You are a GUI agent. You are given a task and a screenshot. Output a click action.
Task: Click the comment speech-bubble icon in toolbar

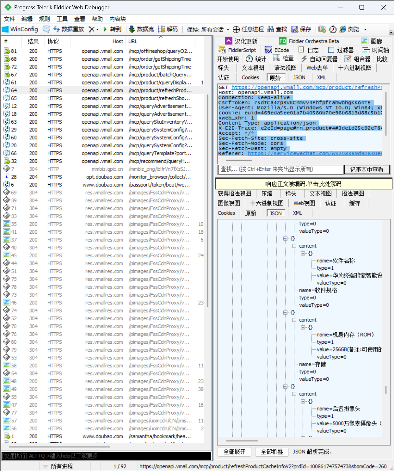point(46,29)
